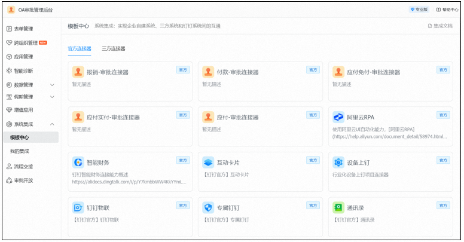Click the 应付实付-审批连接器 stamp icon
This screenshot has width=464, height=242.
78,117
